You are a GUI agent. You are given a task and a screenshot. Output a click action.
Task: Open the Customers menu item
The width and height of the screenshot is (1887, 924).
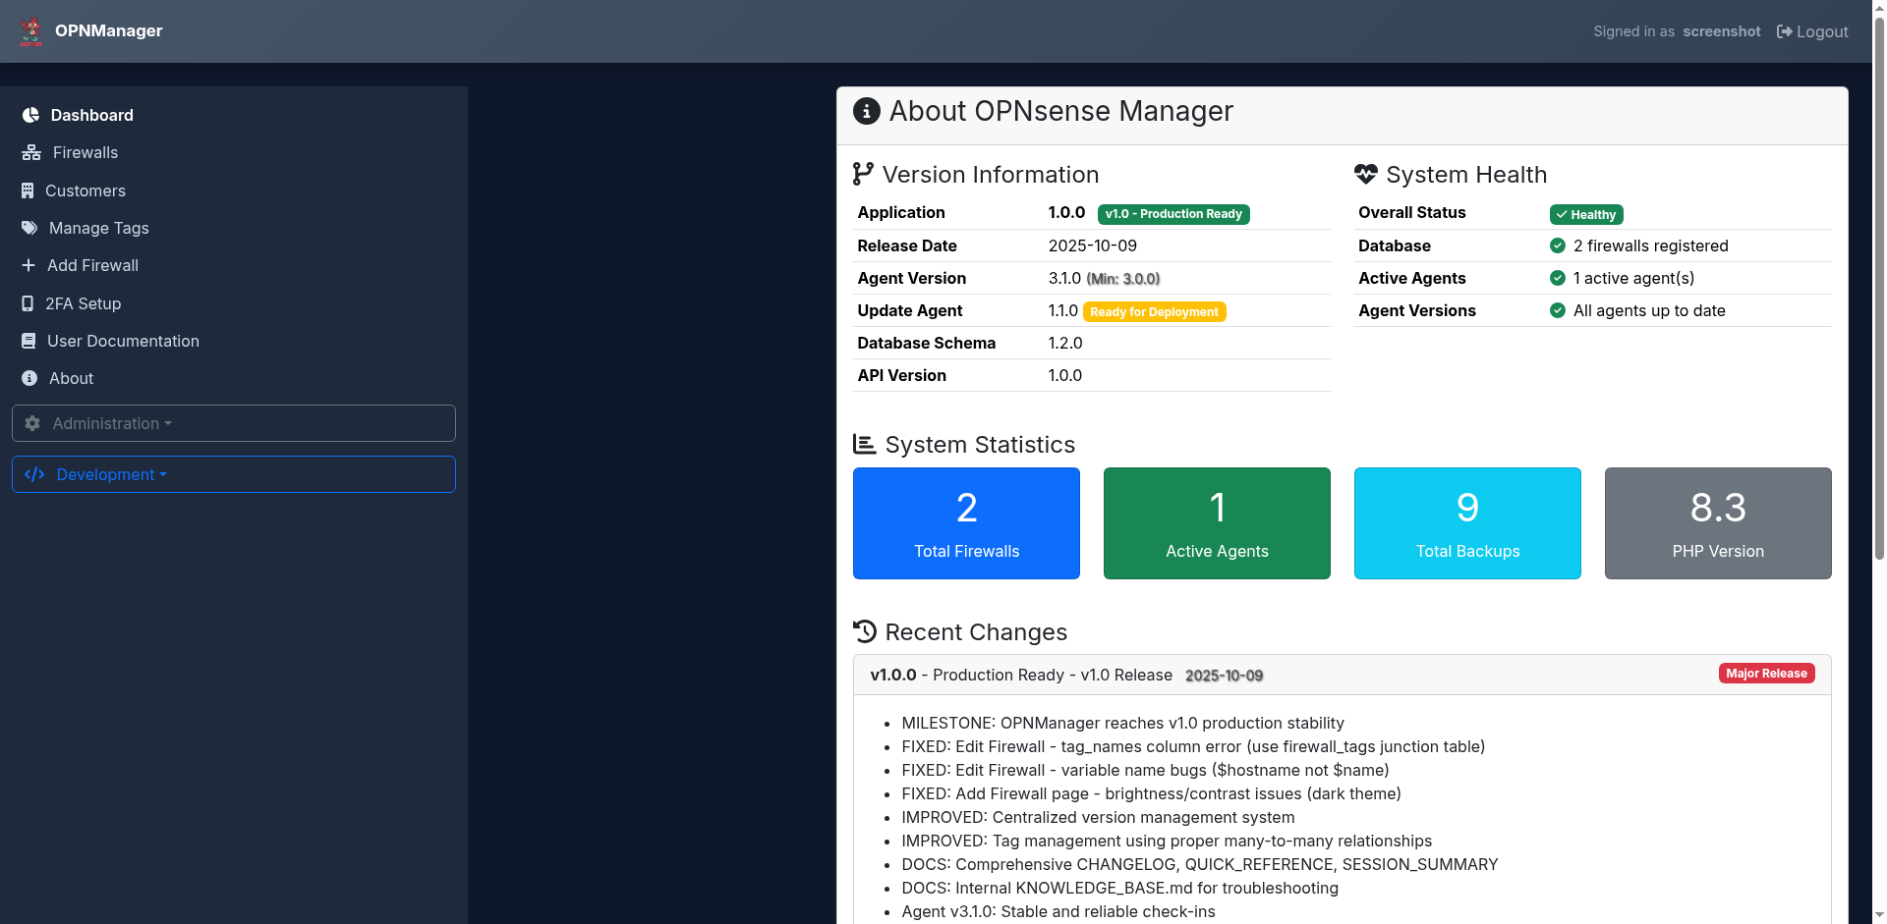(86, 190)
